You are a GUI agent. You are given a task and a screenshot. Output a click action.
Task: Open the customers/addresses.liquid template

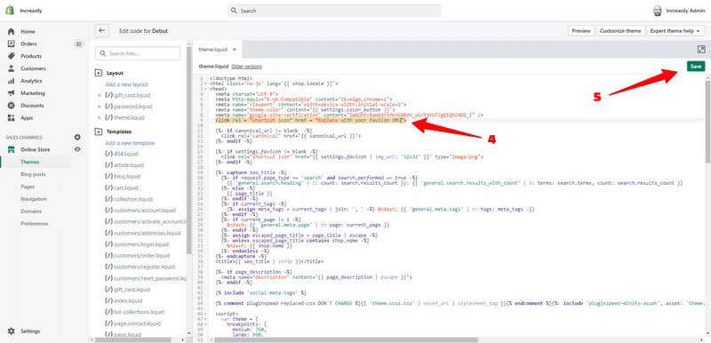(x=142, y=233)
